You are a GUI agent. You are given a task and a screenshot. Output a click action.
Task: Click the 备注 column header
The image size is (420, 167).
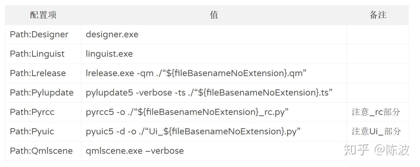point(378,15)
